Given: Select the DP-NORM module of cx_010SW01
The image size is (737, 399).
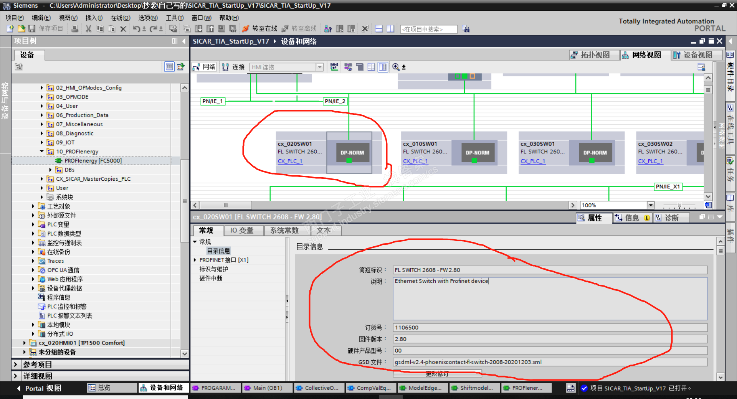Looking at the screenshot, I should (478, 153).
